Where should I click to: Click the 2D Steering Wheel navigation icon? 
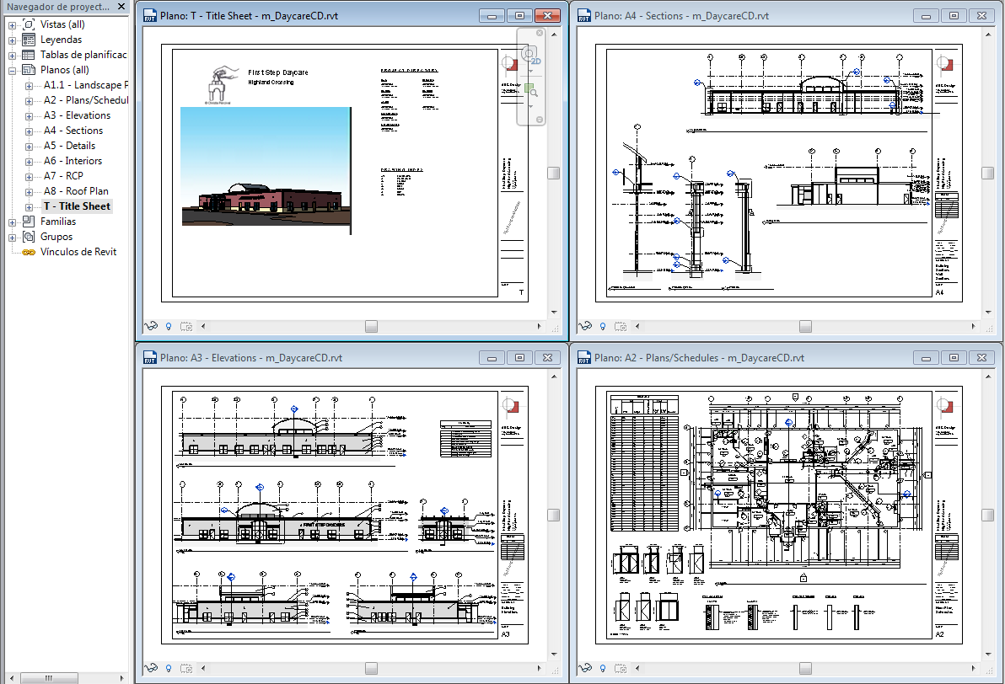click(x=530, y=55)
